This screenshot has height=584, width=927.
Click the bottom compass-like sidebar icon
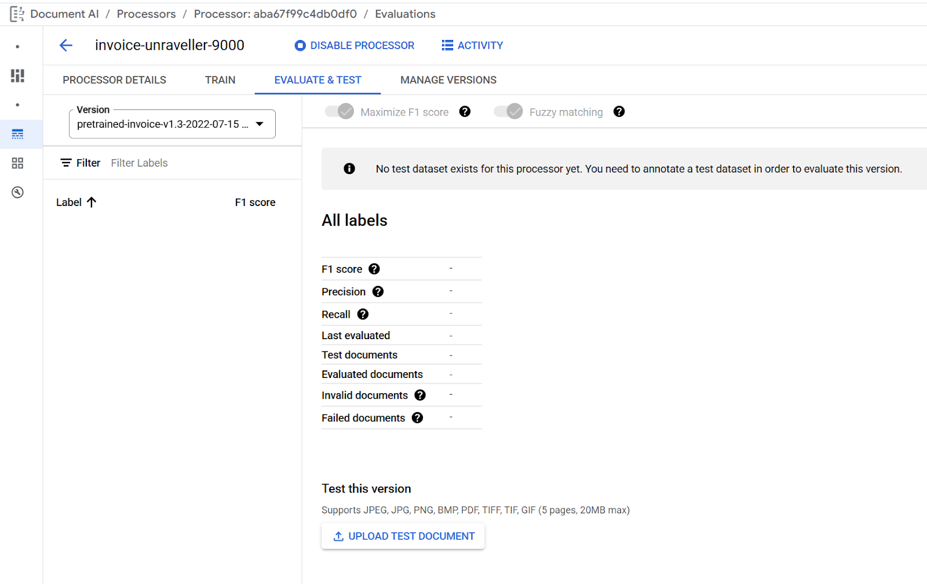click(17, 192)
